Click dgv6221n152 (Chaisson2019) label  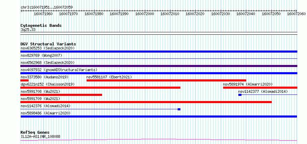pyautogui.click(x=48, y=84)
